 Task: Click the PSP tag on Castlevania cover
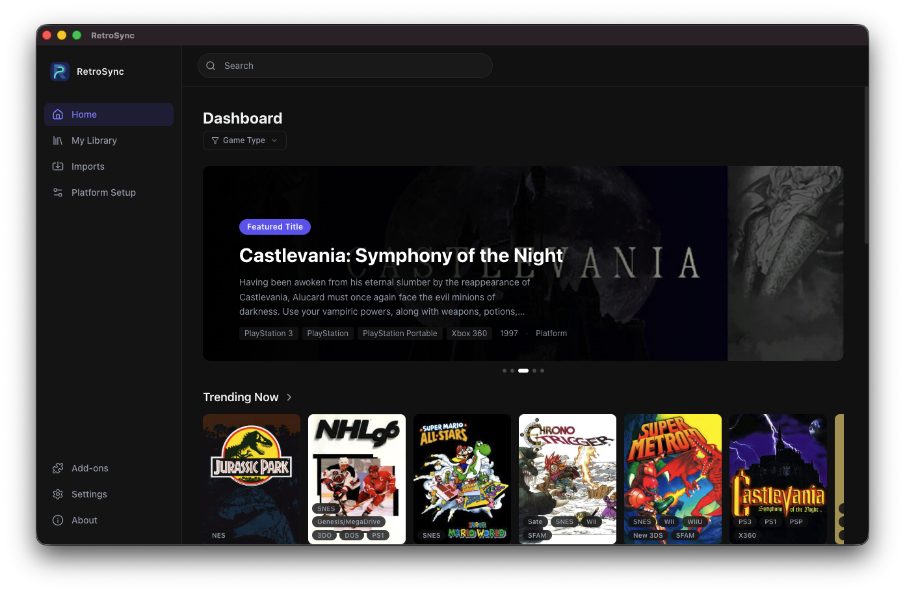point(796,522)
